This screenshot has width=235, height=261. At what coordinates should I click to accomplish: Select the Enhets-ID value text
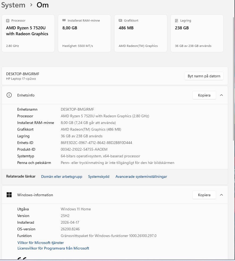coord(96,143)
